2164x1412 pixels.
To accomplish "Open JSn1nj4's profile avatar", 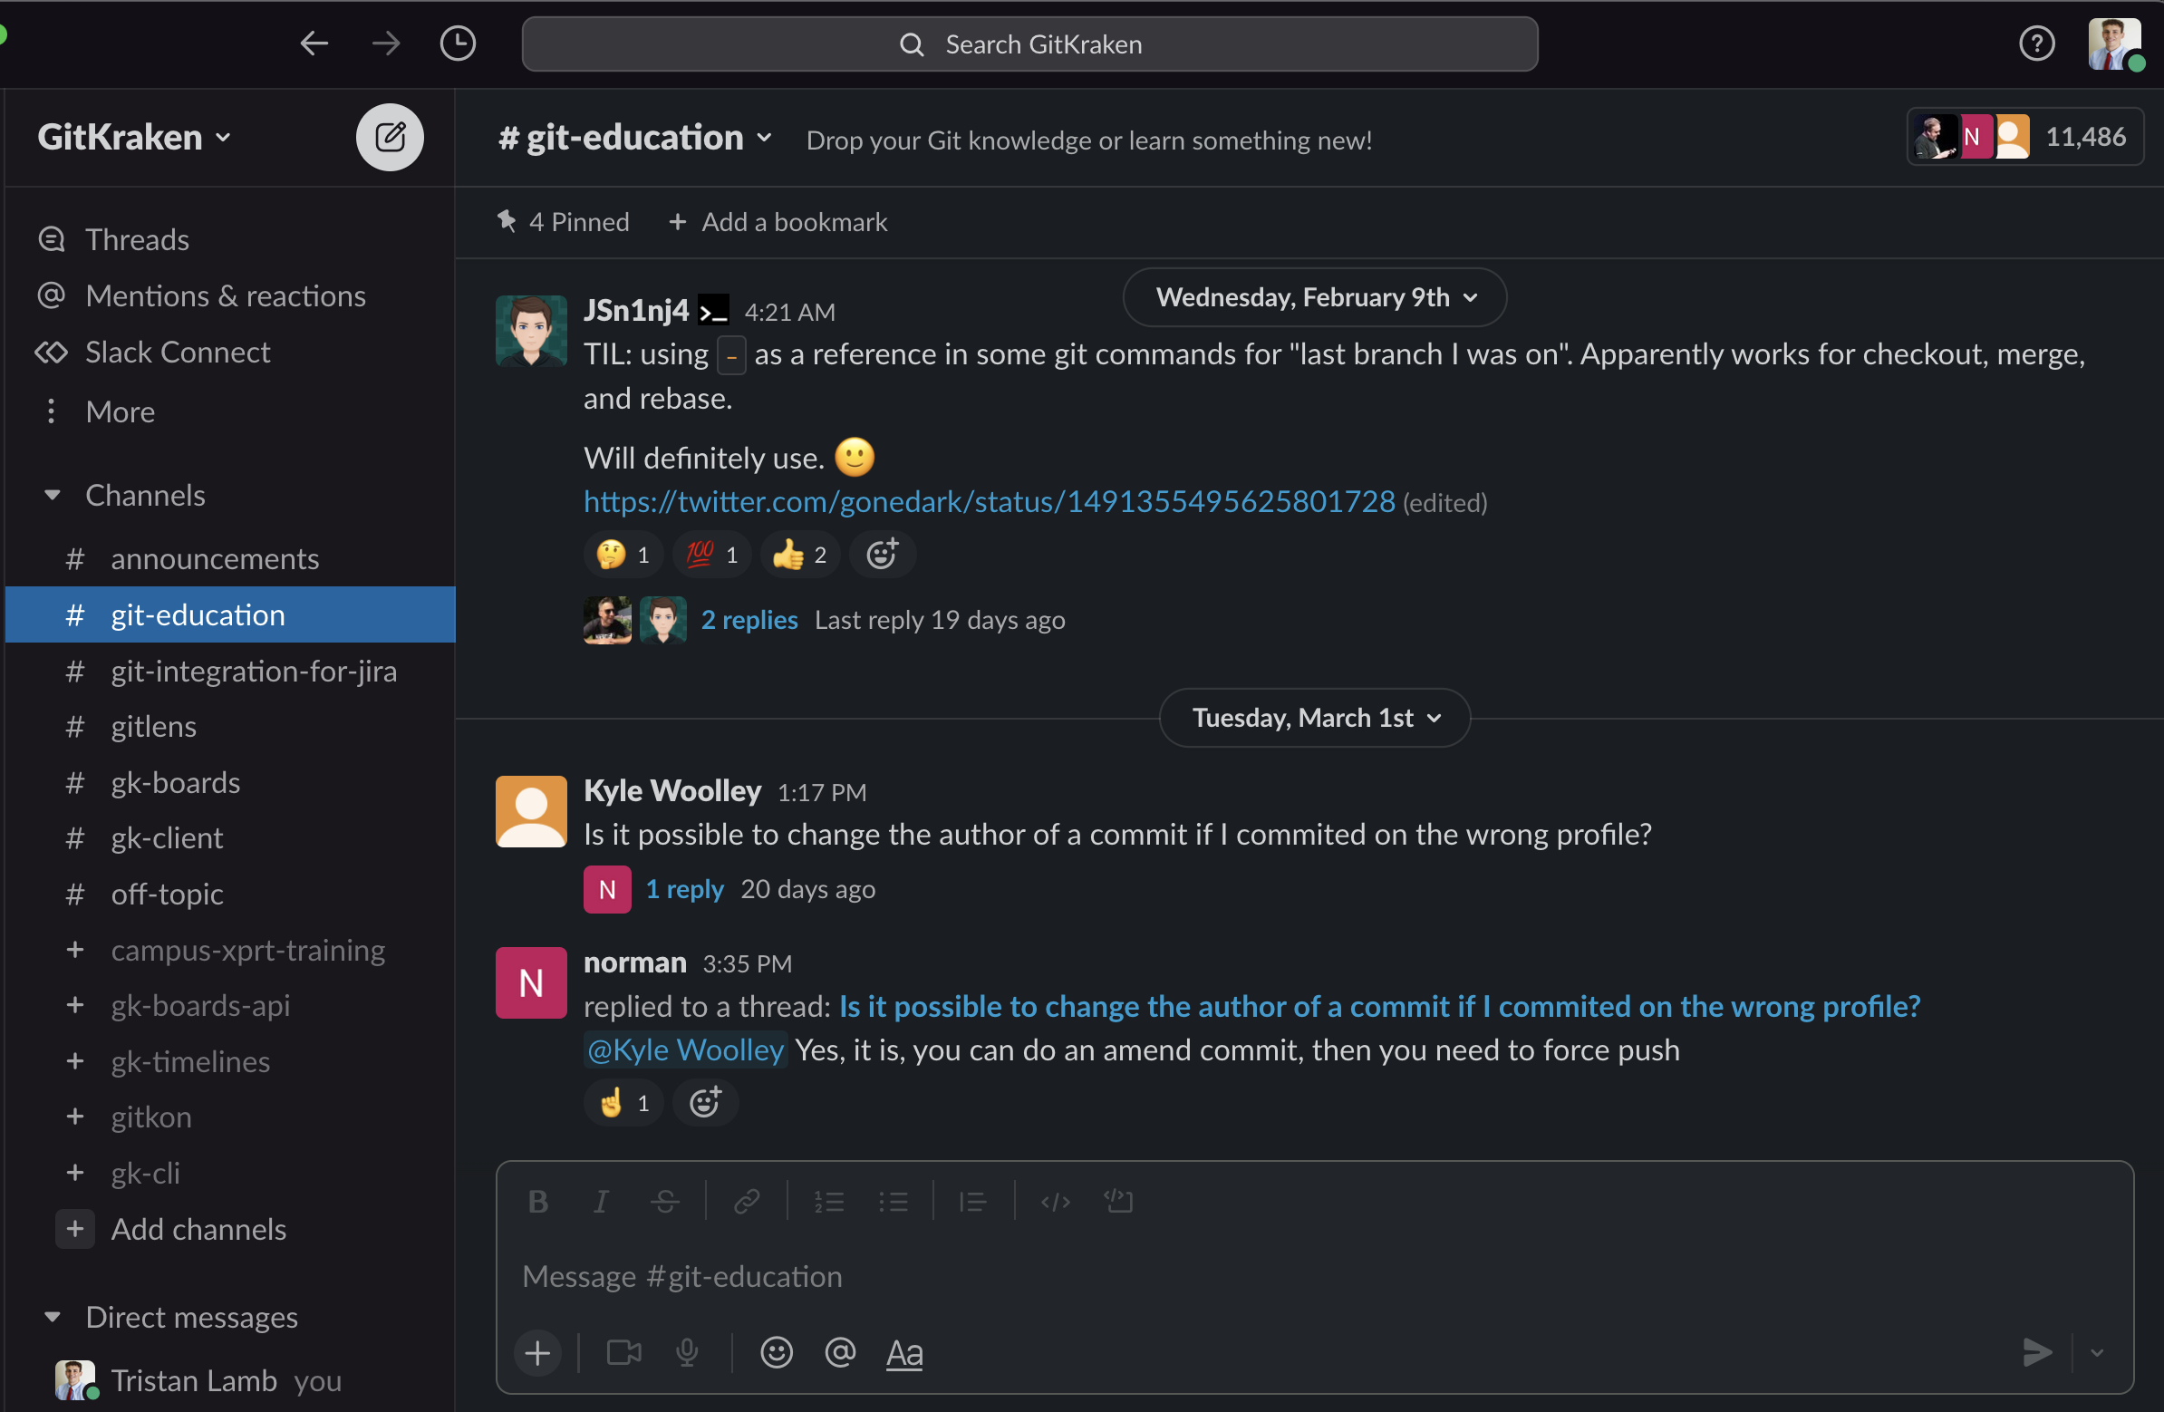I will pos(531,330).
